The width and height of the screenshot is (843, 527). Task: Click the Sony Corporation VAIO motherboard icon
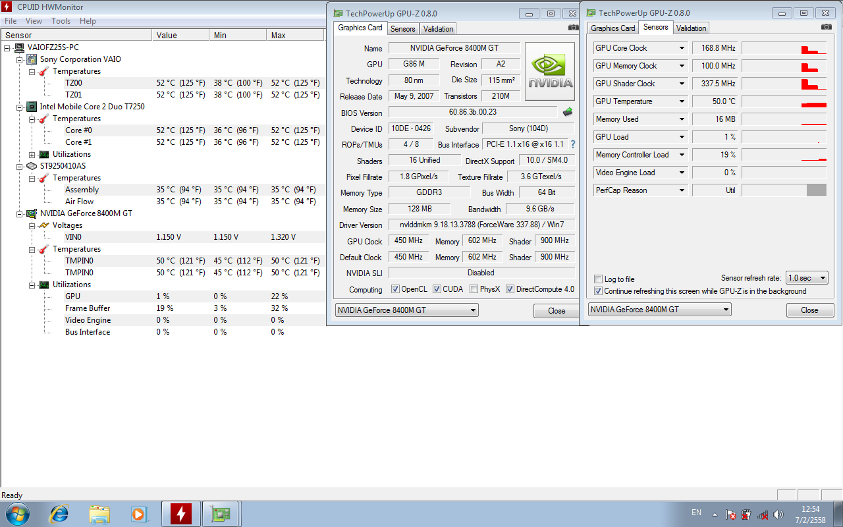32,59
